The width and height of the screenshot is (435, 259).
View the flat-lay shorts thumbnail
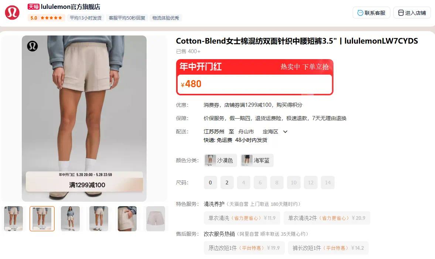coord(155,219)
